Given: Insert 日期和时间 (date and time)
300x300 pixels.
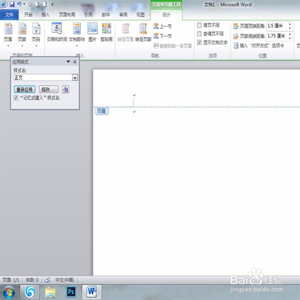Looking at the screenshot, I should pos(57,32).
